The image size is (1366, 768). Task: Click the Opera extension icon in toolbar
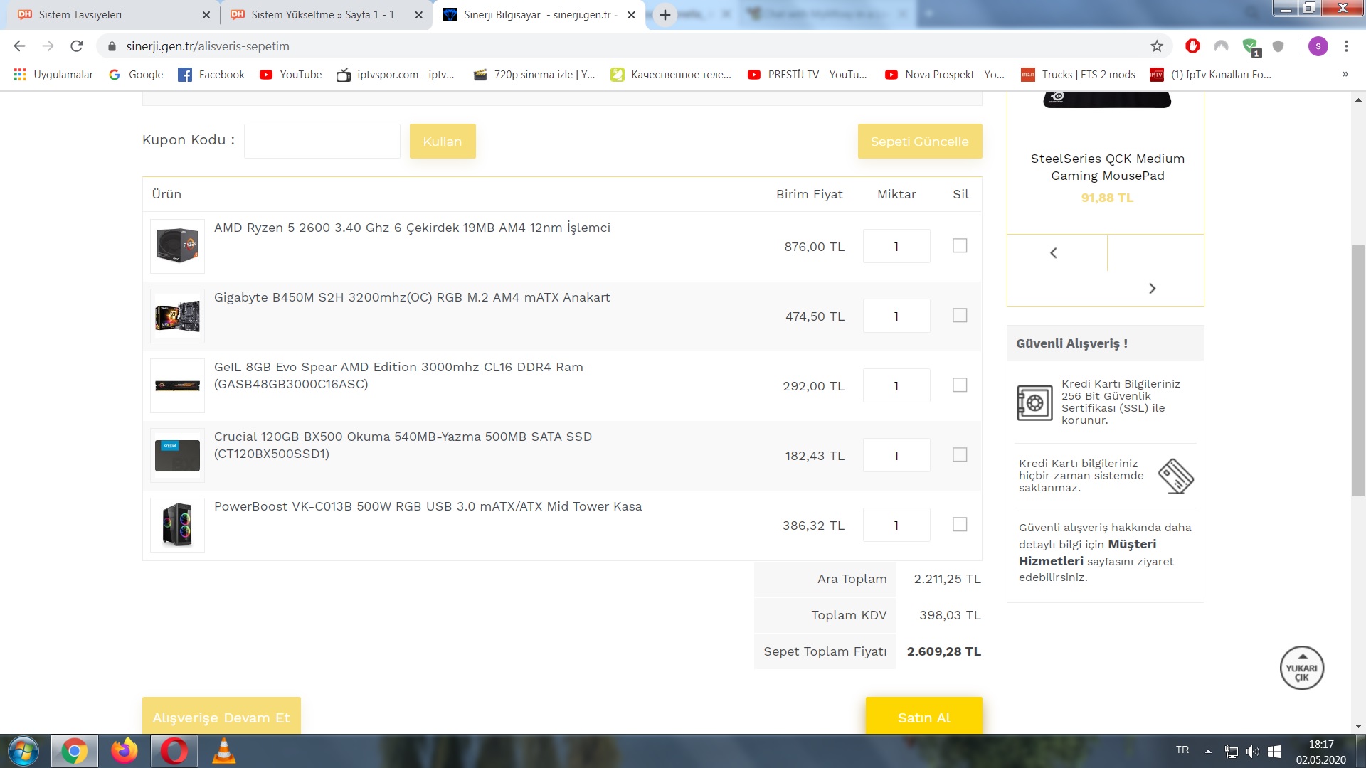click(x=1192, y=46)
